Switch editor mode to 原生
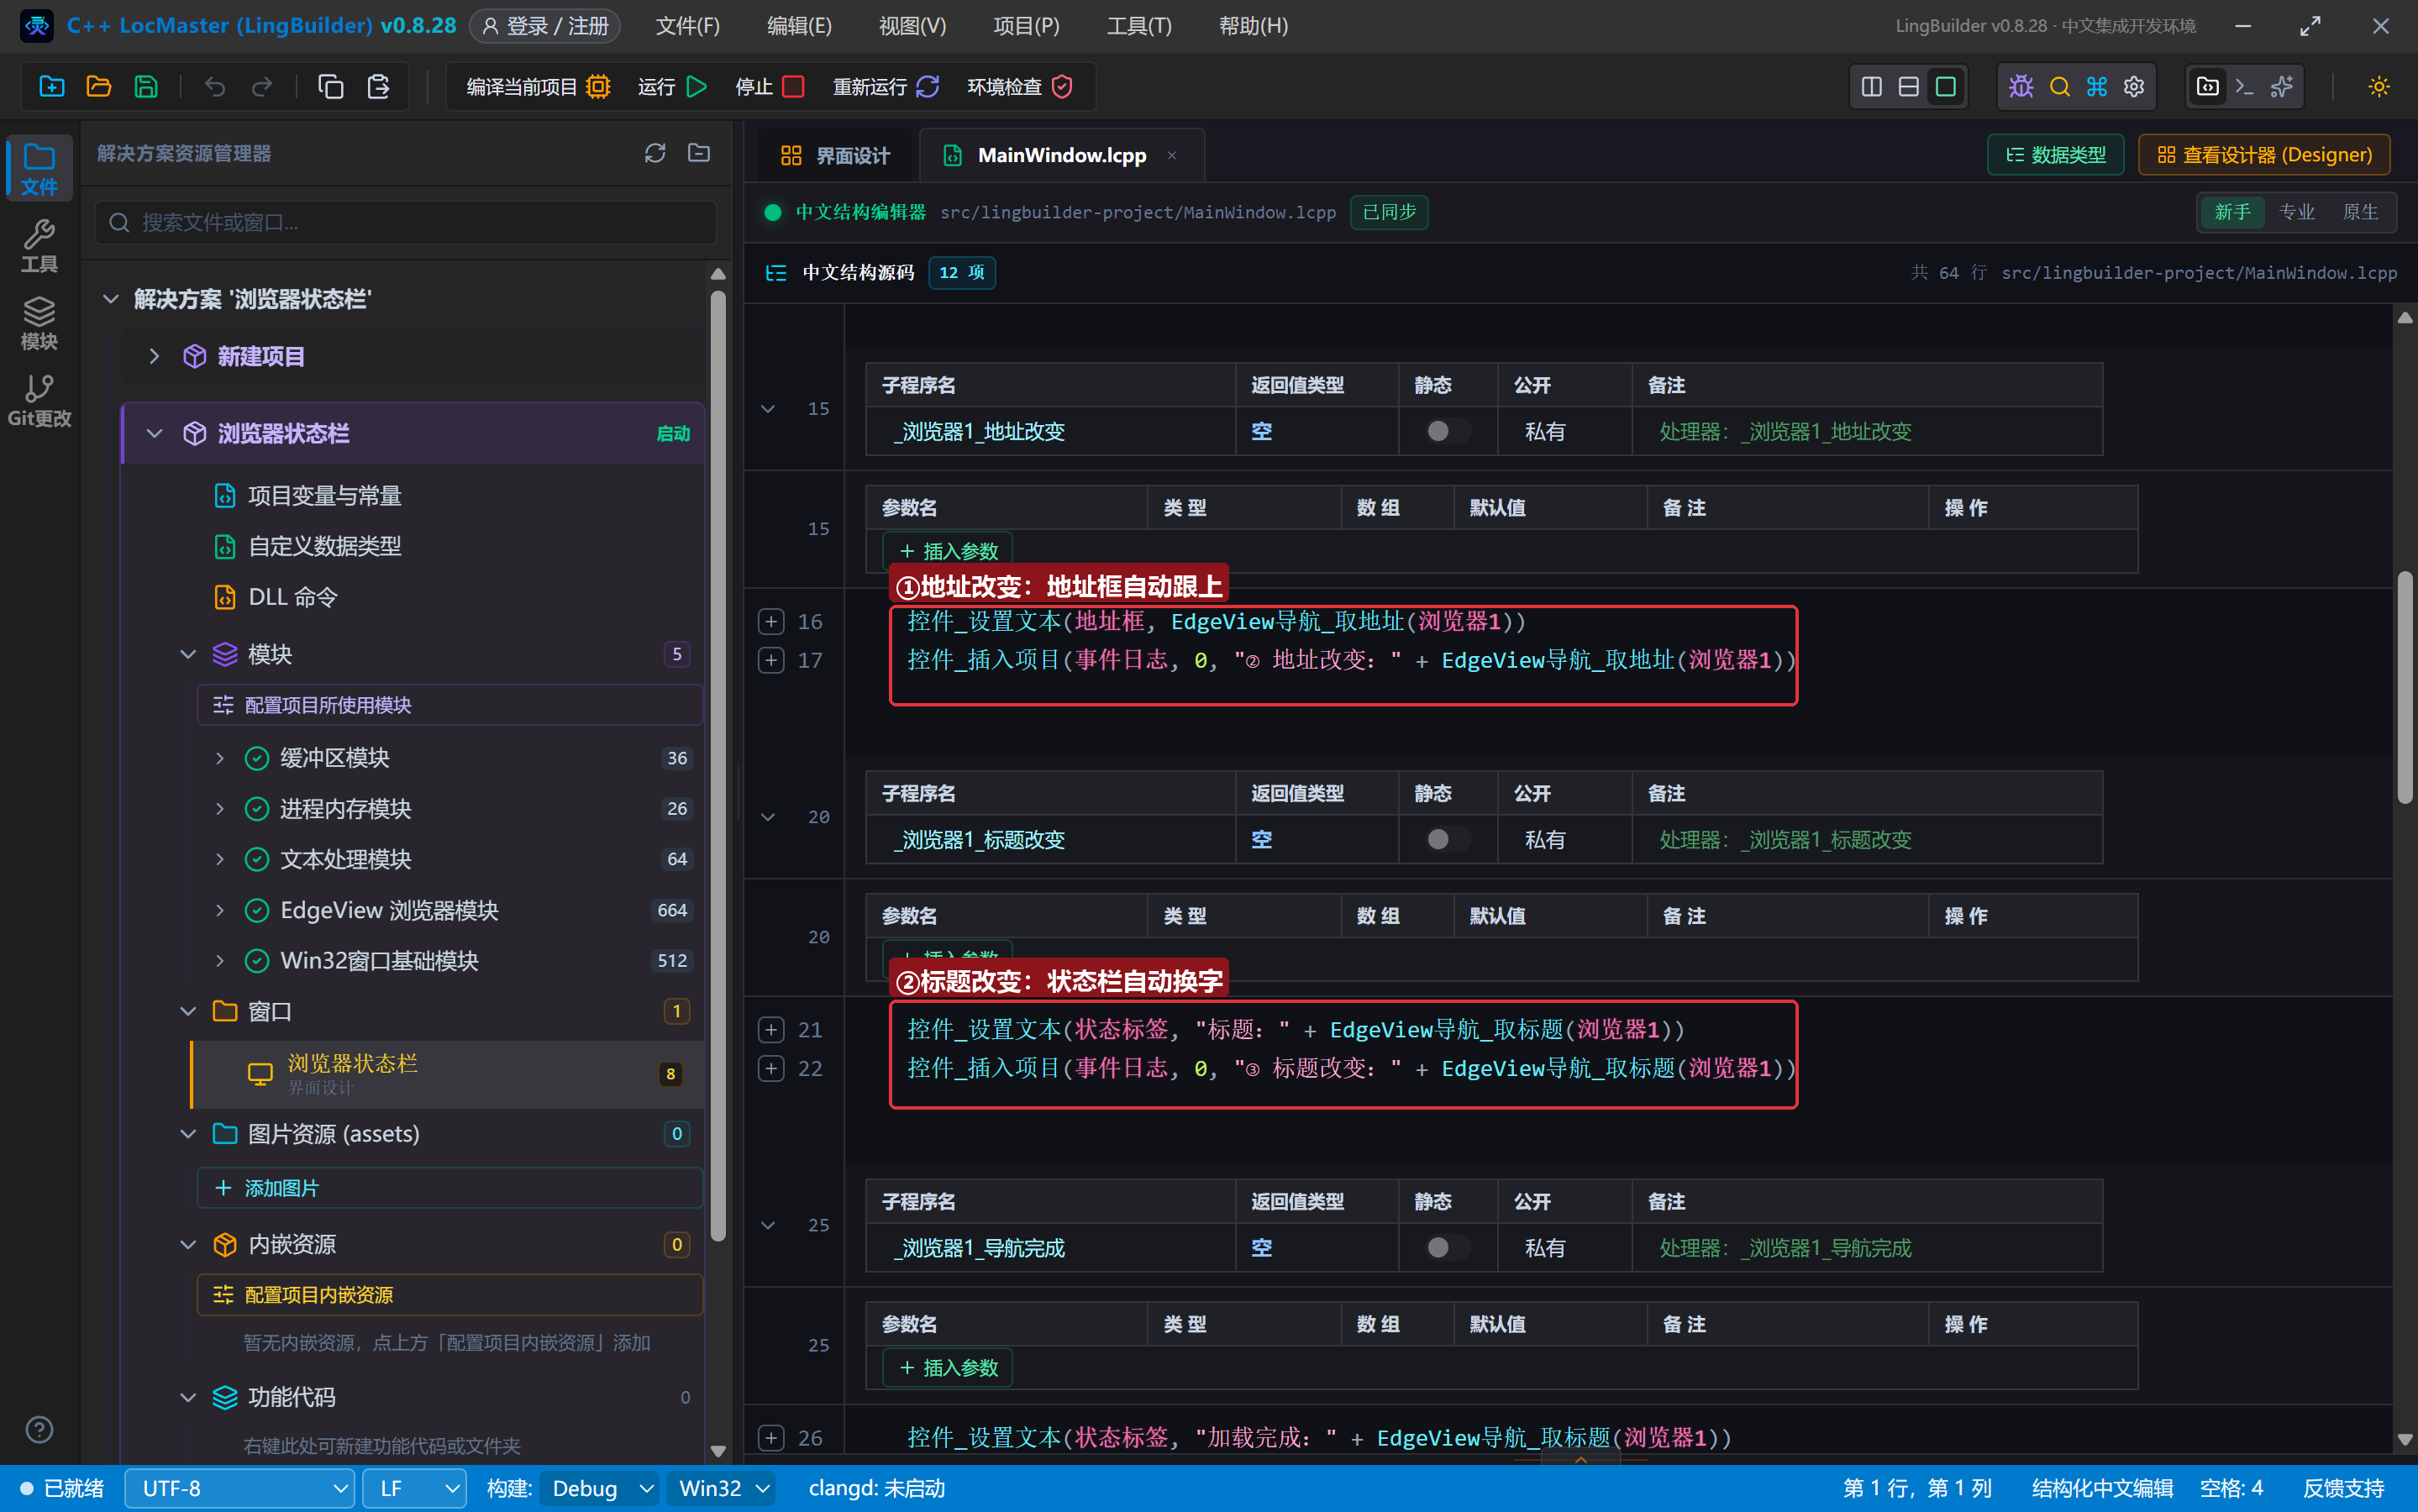The width and height of the screenshot is (2418, 1512). (2360, 212)
